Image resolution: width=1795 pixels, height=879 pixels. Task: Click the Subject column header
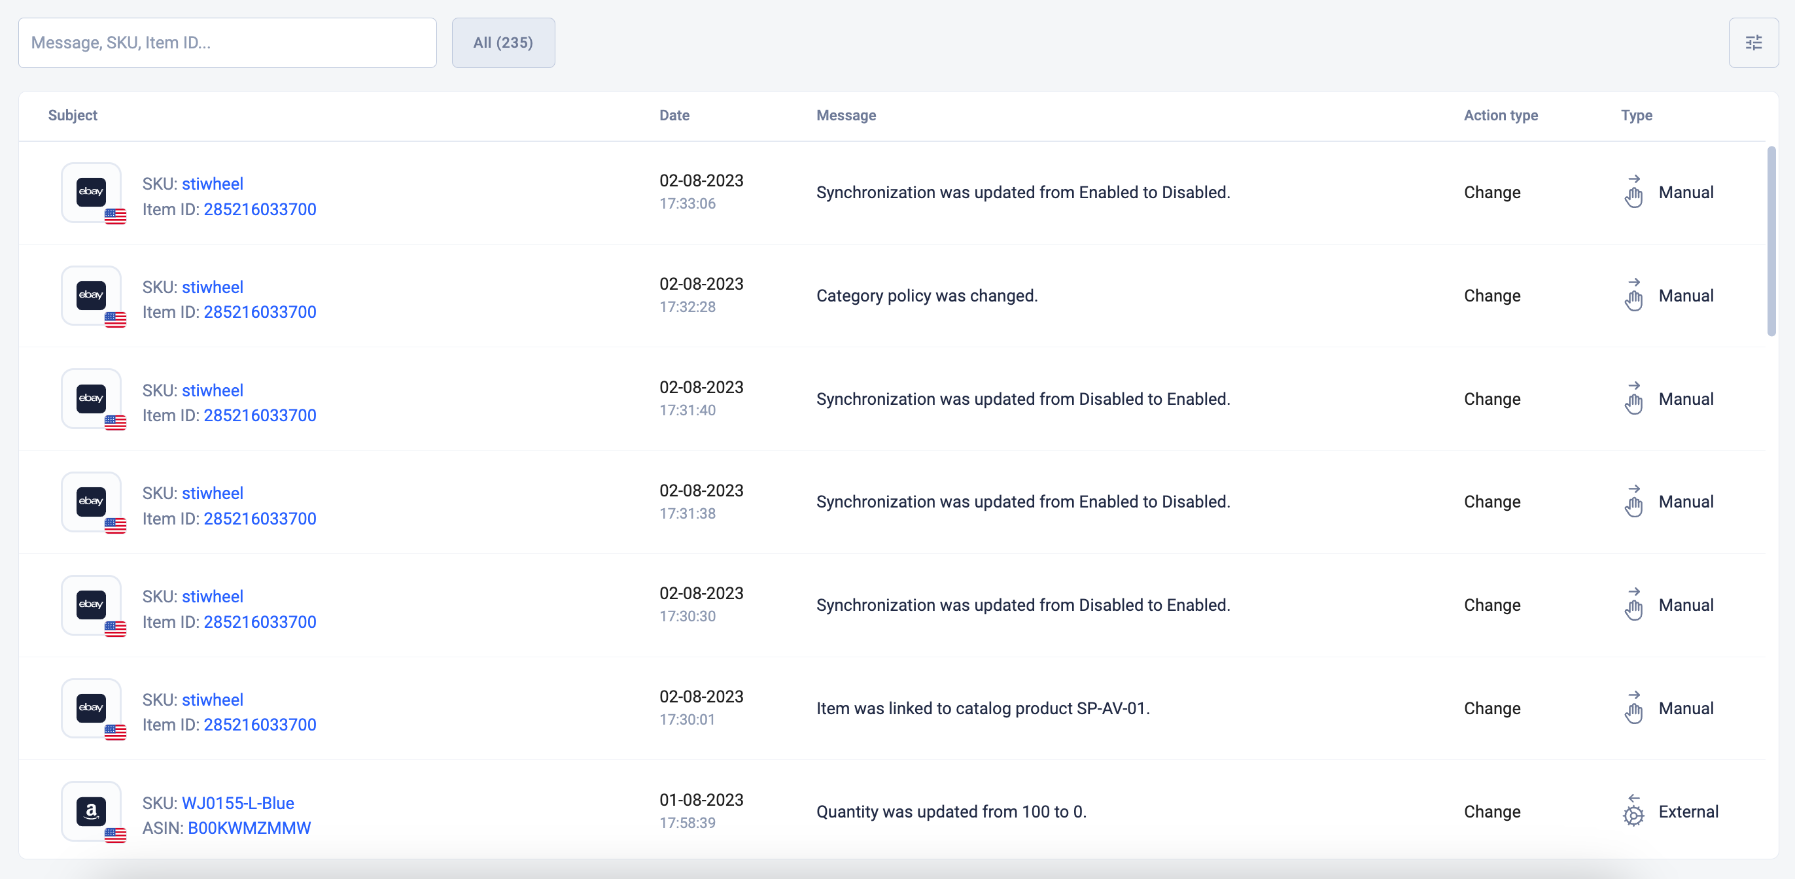(73, 116)
